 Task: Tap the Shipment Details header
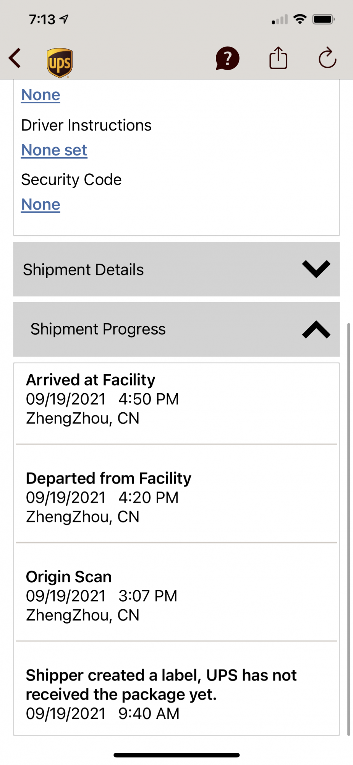83,270
